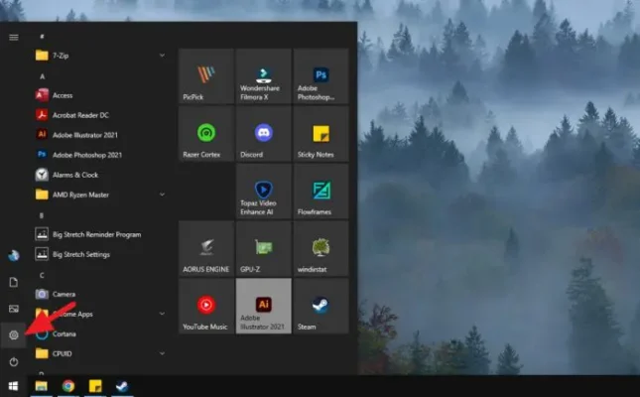
Task: Open File Explorer on taskbar
Action: tap(42, 386)
